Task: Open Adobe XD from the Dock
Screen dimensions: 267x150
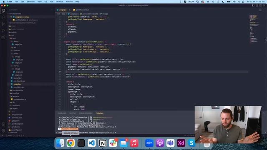Action: coord(181,143)
